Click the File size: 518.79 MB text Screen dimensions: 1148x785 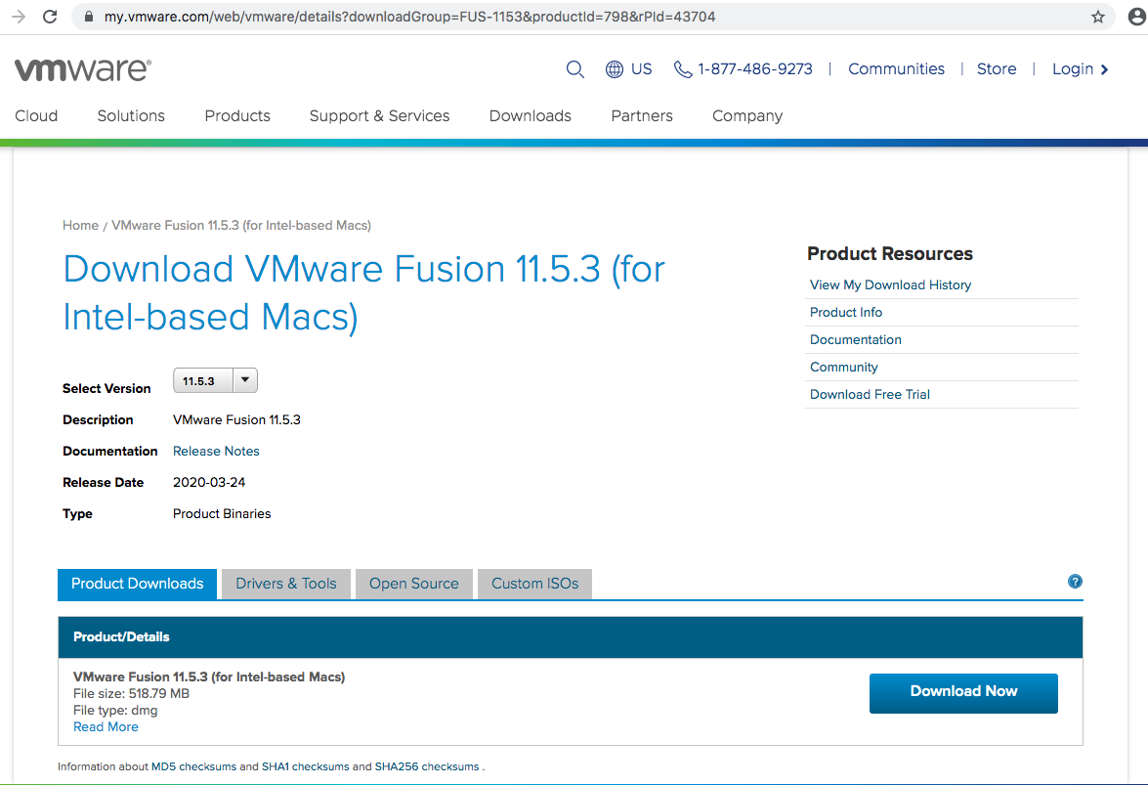point(131,693)
